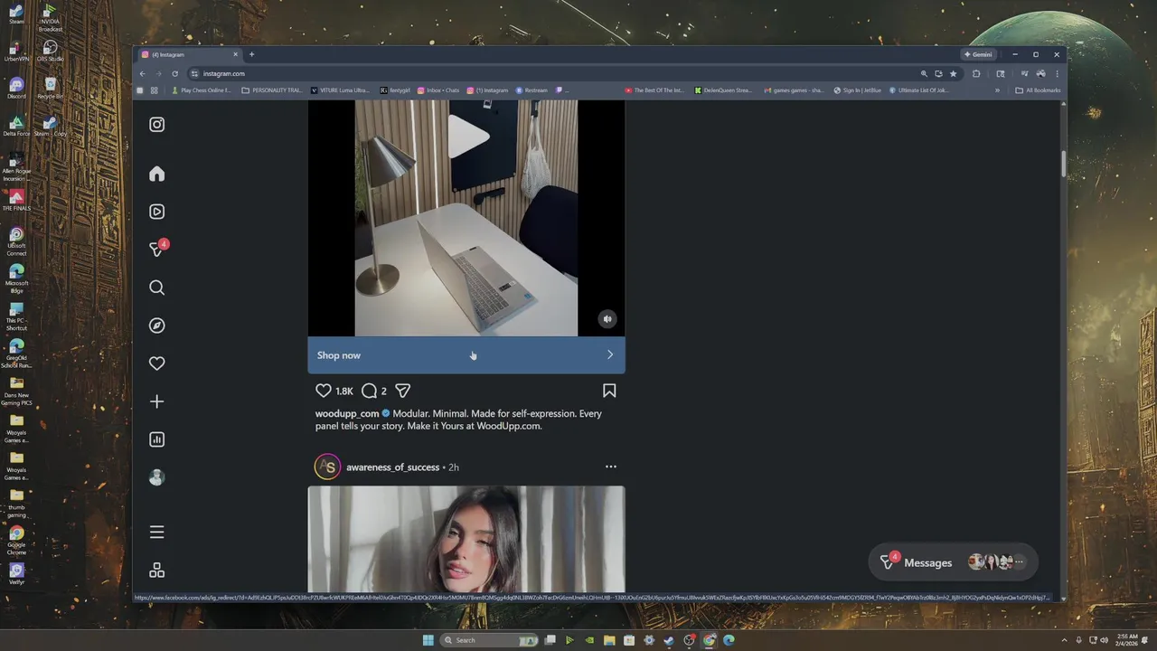Image resolution: width=1157 pixels, height=651 pixels.
Task: Click the taskbar Search box
Action: tap(490, 640)
